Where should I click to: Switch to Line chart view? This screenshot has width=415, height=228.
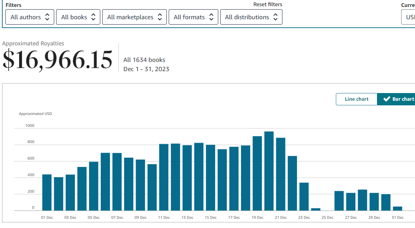click(356, 99)
